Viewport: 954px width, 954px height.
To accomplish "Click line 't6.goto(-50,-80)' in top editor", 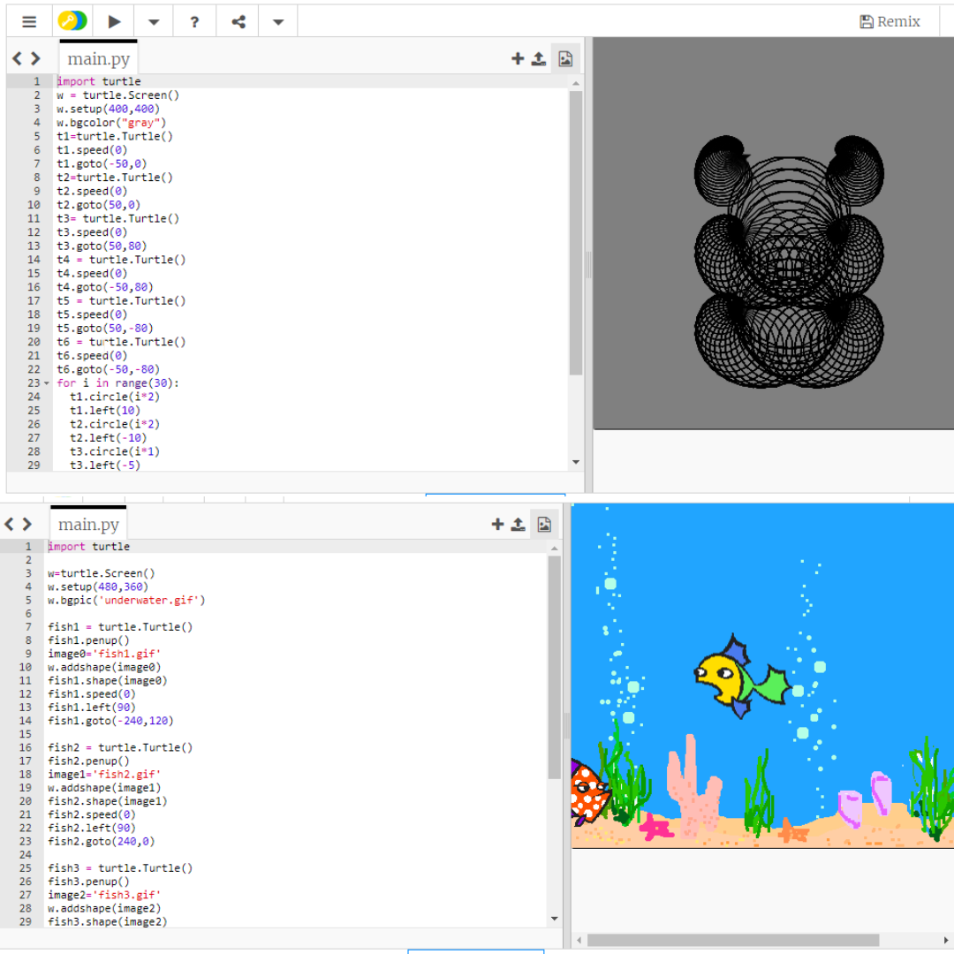I will [x=109, y=369].
